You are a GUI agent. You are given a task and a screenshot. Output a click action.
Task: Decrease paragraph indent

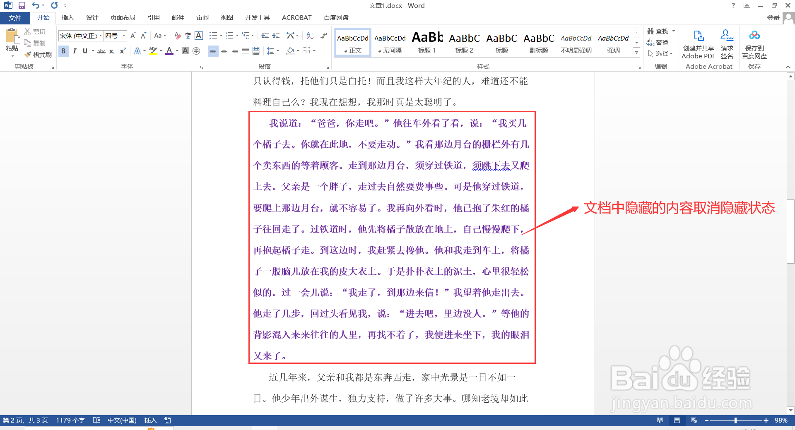[265, 36]
